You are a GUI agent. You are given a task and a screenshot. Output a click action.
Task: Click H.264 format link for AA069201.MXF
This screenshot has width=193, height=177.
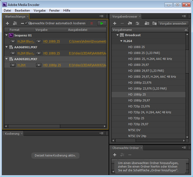click(x=21, y=65)
